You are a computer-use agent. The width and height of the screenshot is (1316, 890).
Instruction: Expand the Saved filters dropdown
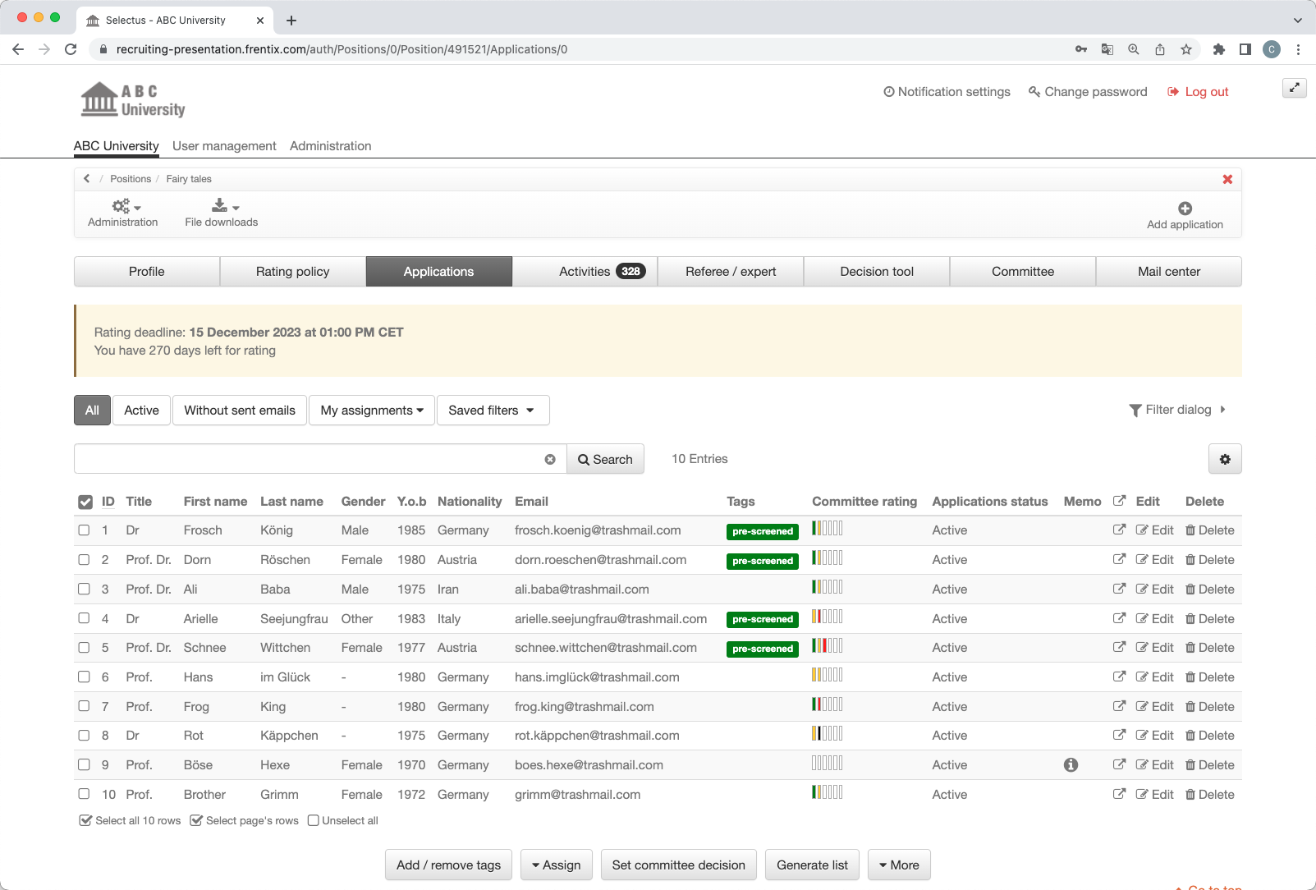coord(493,411)
